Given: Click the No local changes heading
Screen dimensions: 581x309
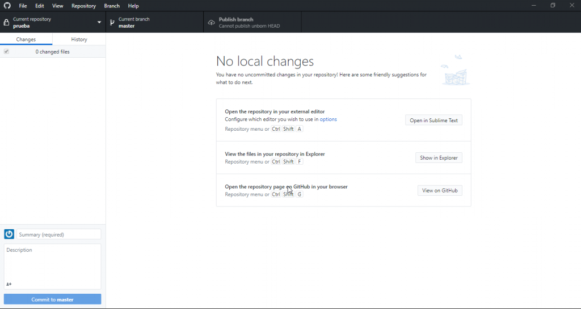Looking at the screenshot, I should point(265,61).
